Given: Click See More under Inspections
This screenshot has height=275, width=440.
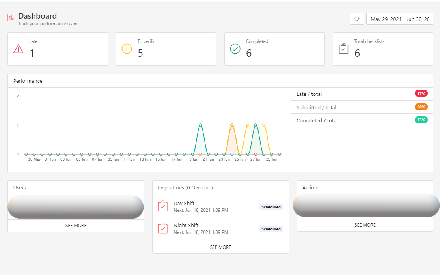Looking at the screenshot, I should point(220,247).
